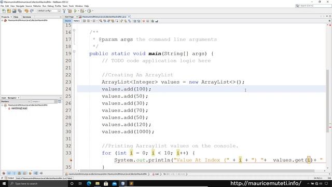Click the Stop Macro Recording icon
Image resolution: width=332 pixels, height=187 pixels.
pos(147,21)
